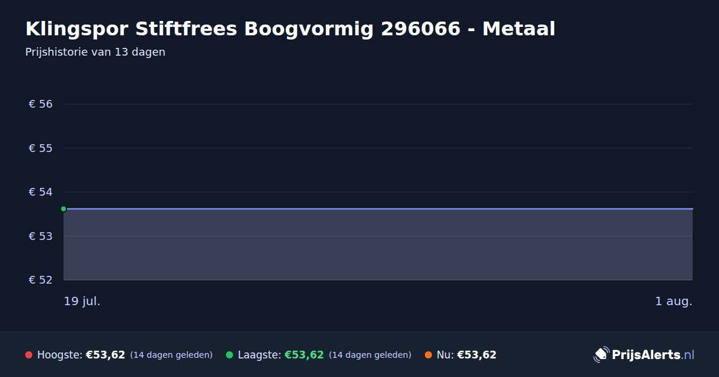The height and width of the screenshot is (377, 719).
Task: Click the 19 jul. date label
Action: 82,301
